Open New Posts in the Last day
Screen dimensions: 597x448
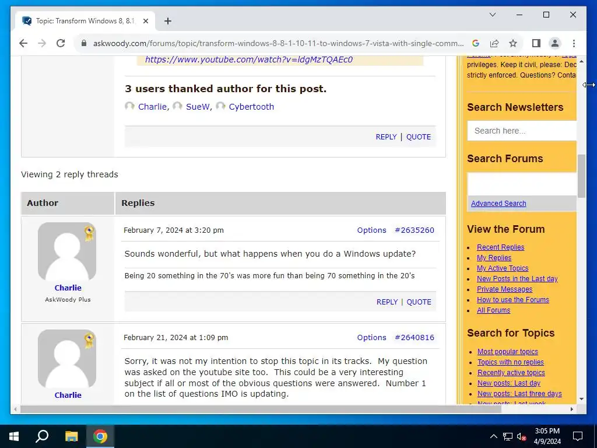click(517, 279)
